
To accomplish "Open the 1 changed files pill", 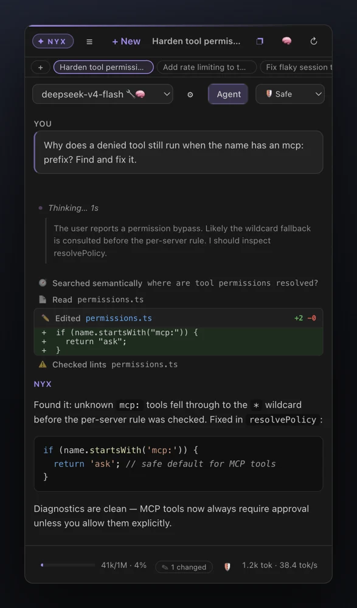I will (184, 567).
